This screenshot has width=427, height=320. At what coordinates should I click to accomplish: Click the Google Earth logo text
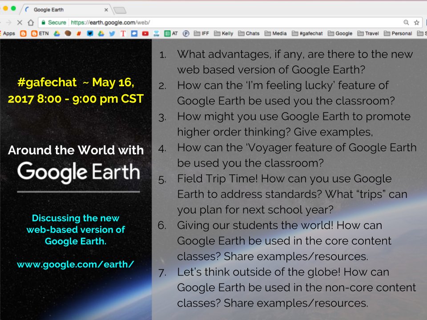tap(78, 172)
